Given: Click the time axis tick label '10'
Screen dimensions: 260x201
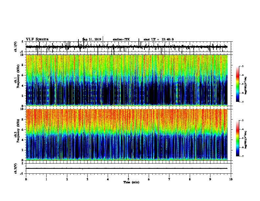Looking at the screenshot, I should pos(231,179).
